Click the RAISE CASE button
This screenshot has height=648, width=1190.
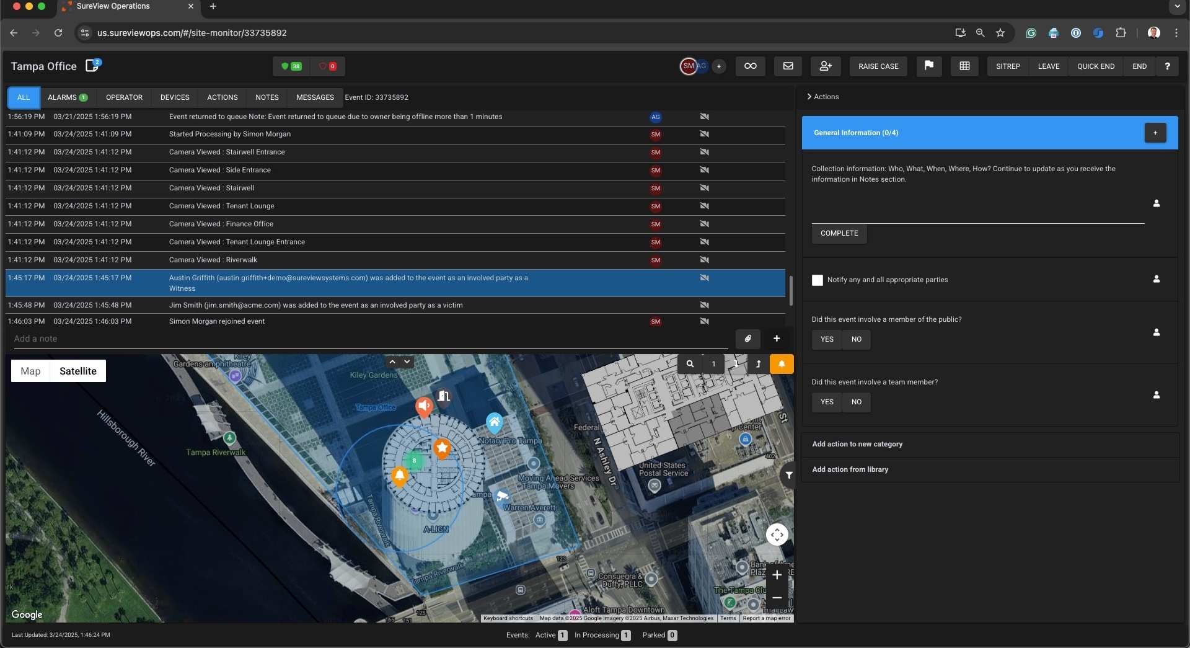[x=878, y=66]
